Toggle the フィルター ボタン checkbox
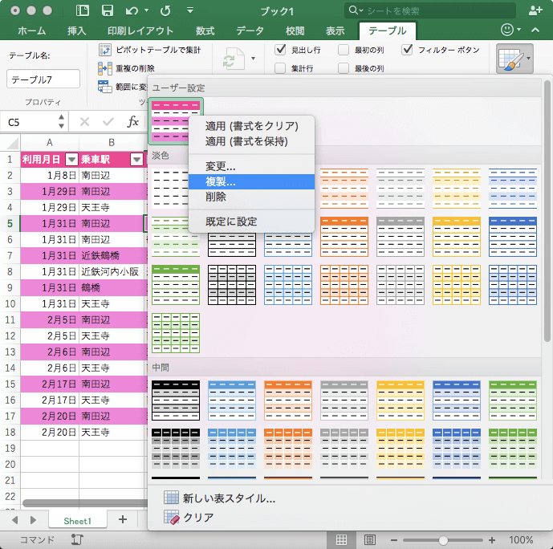The height and width of the screenshot is (549, 553). (408, 50)
